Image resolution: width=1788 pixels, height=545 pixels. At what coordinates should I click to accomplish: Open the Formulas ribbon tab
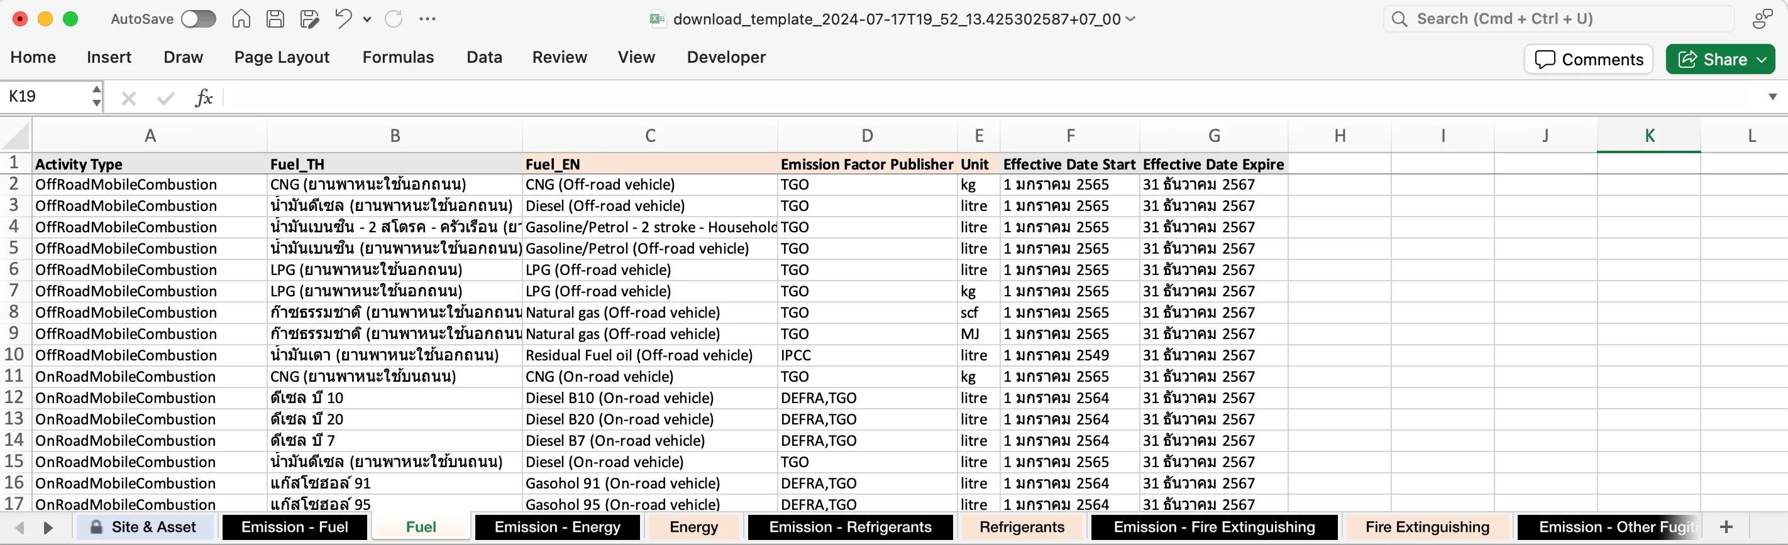coord(398,57)
